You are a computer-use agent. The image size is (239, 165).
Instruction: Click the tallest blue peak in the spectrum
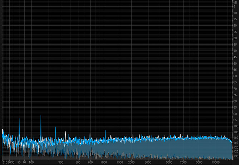pyautogui.click(x=41, y=116)
